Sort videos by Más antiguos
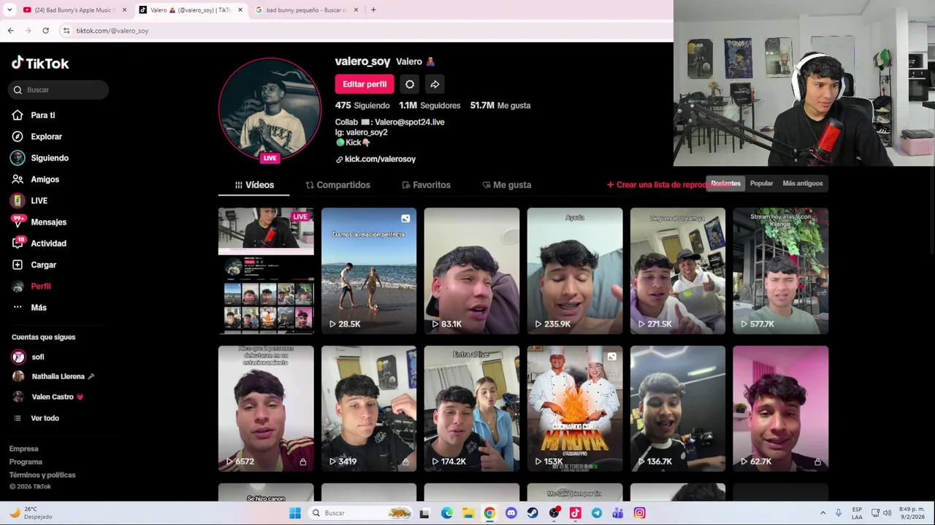The width and height of the screenshot is (935, 525). [802, 184]
